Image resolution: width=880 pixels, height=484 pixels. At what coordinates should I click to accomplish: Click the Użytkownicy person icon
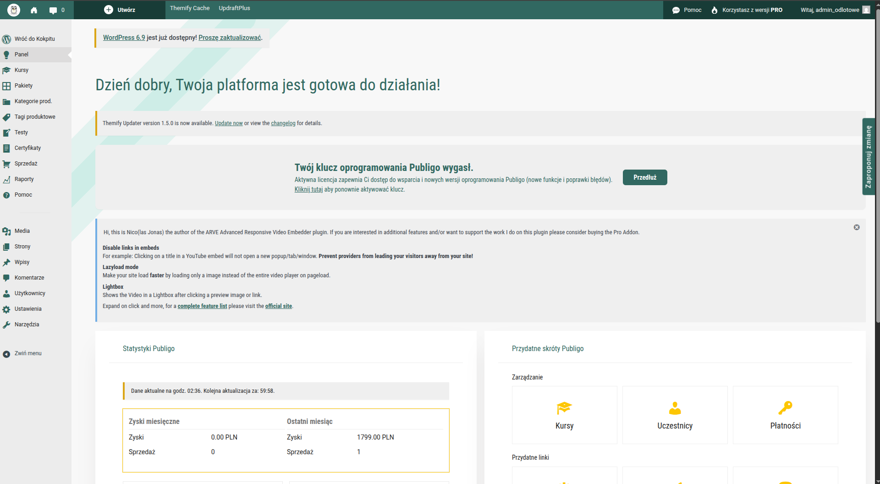coord(6,294)
